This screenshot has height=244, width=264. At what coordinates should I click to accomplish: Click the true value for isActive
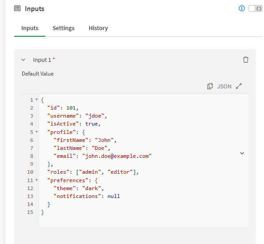pyautogui.click(x=91, y=124)
